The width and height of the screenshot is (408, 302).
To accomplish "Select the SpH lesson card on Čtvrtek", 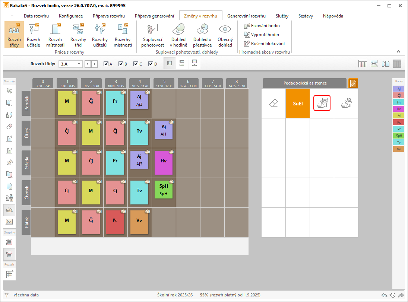I will [164, 190].
